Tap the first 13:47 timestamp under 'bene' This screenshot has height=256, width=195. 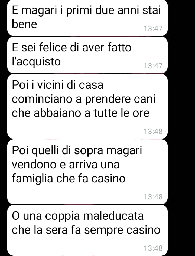[x=153, y=29]
